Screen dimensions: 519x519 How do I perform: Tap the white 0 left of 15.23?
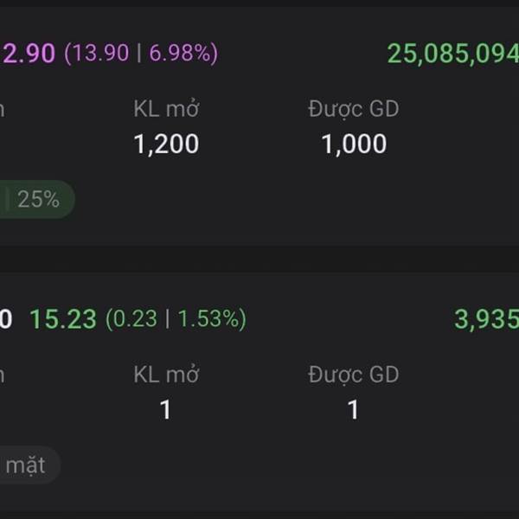coord(5,319)
